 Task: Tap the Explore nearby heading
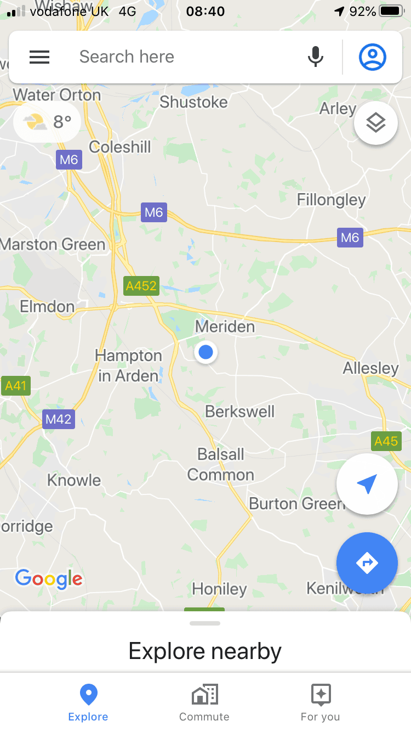205,651
